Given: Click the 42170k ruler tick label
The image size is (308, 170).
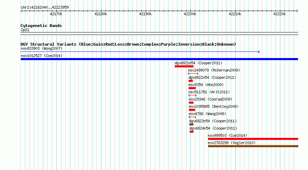Looking at the screenshot, I should (56, 14).
